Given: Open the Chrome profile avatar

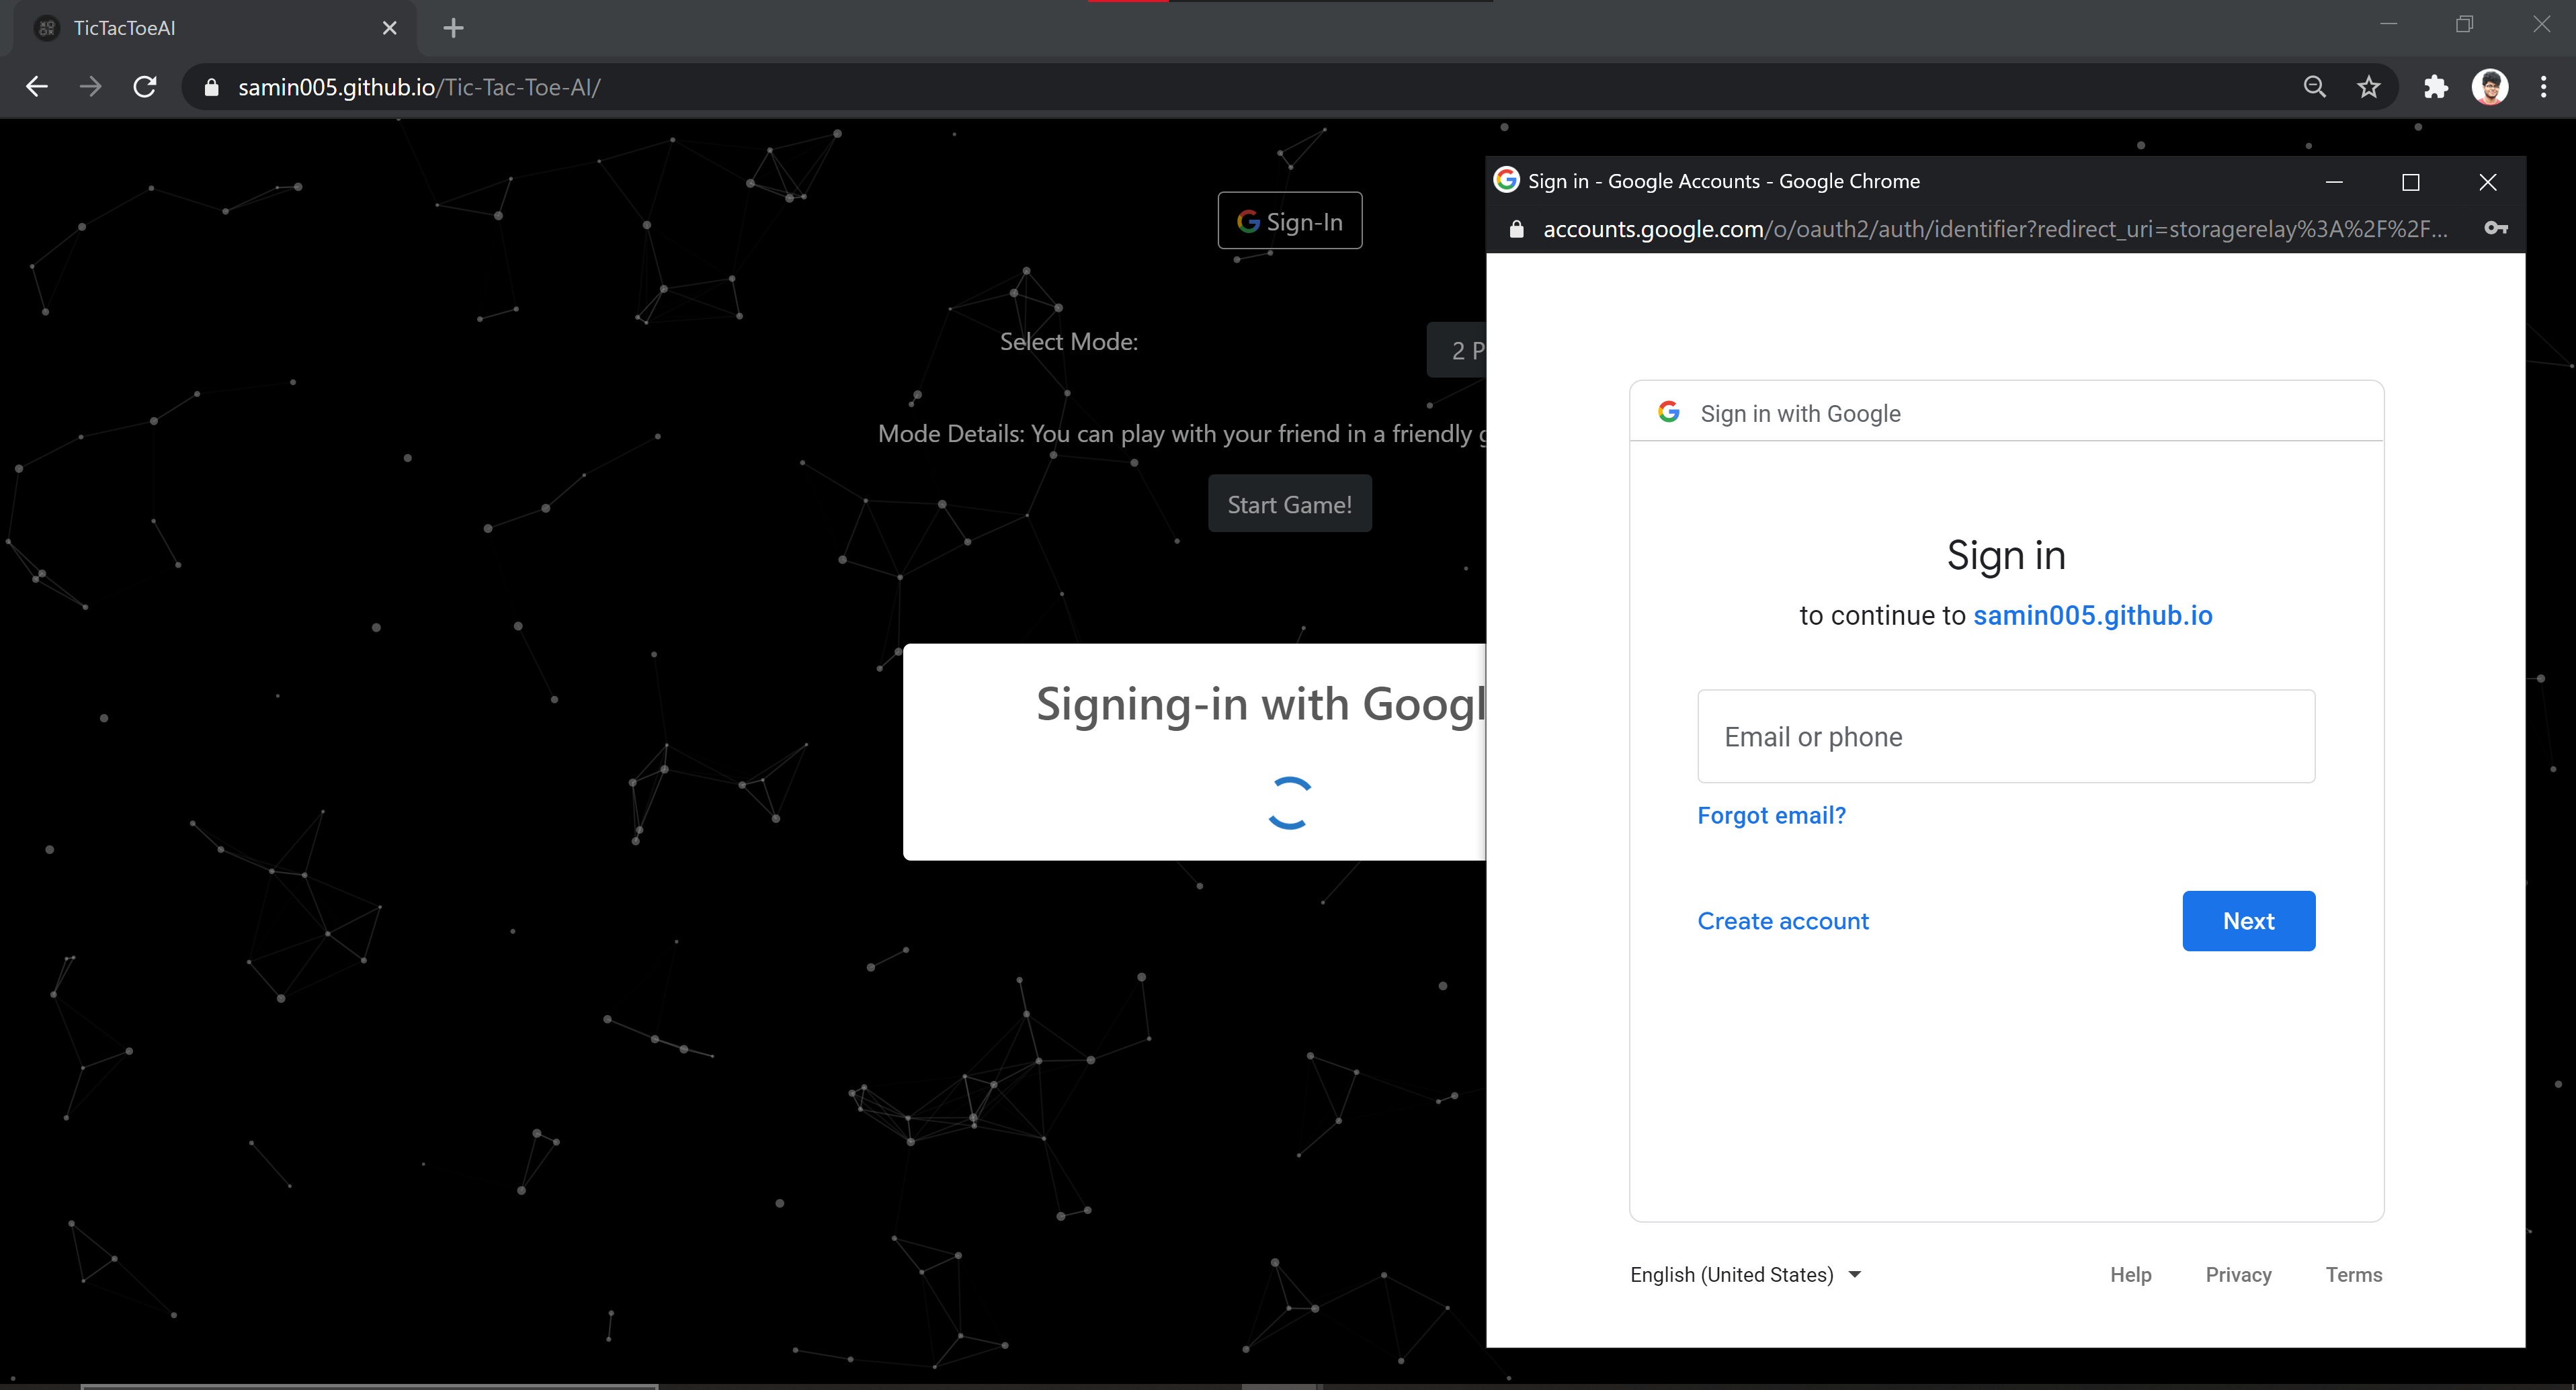Looking at the screenshot, I should (2490, 86).
